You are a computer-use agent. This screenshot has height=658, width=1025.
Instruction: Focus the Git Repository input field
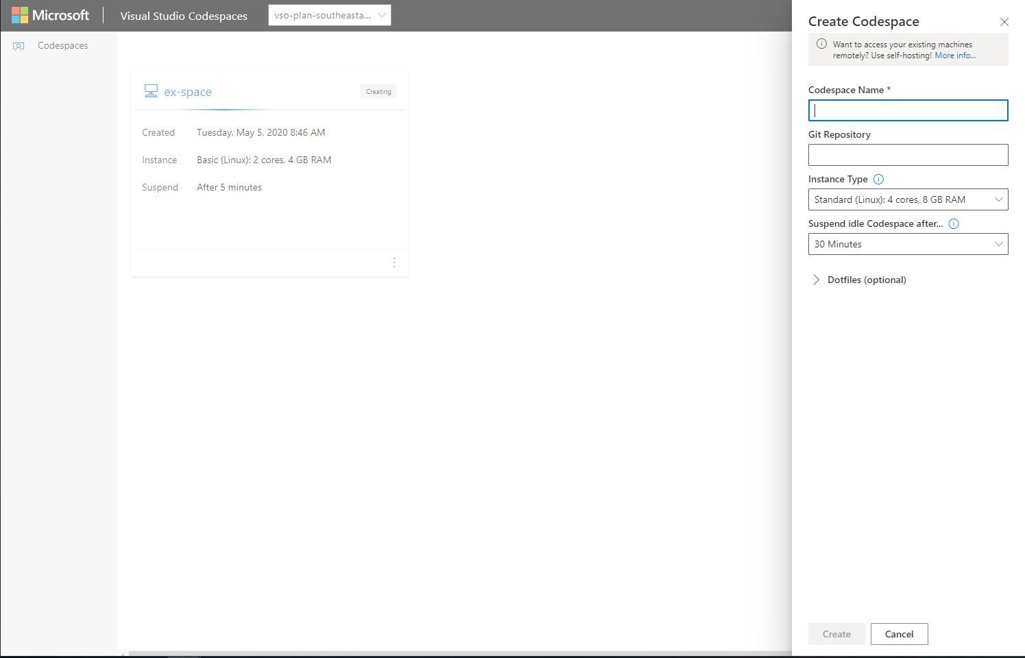point(908,155)
